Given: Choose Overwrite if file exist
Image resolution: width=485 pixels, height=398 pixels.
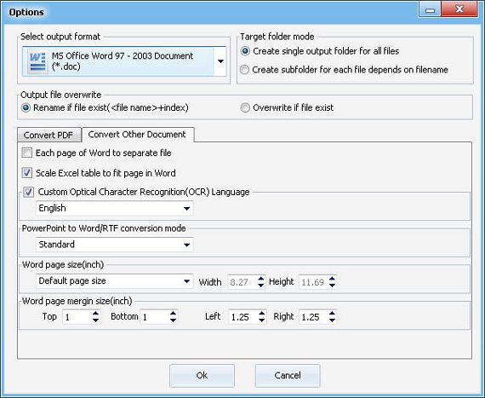Looking at the screenshot, I should click(245, 107).
